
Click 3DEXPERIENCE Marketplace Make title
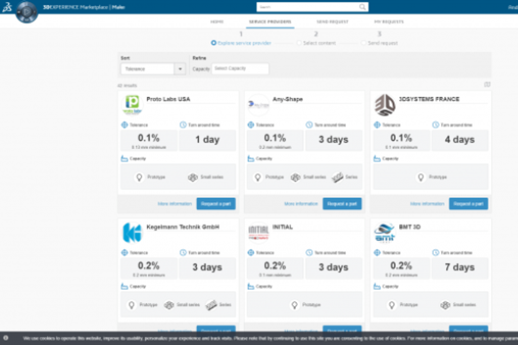coord(84,7)
